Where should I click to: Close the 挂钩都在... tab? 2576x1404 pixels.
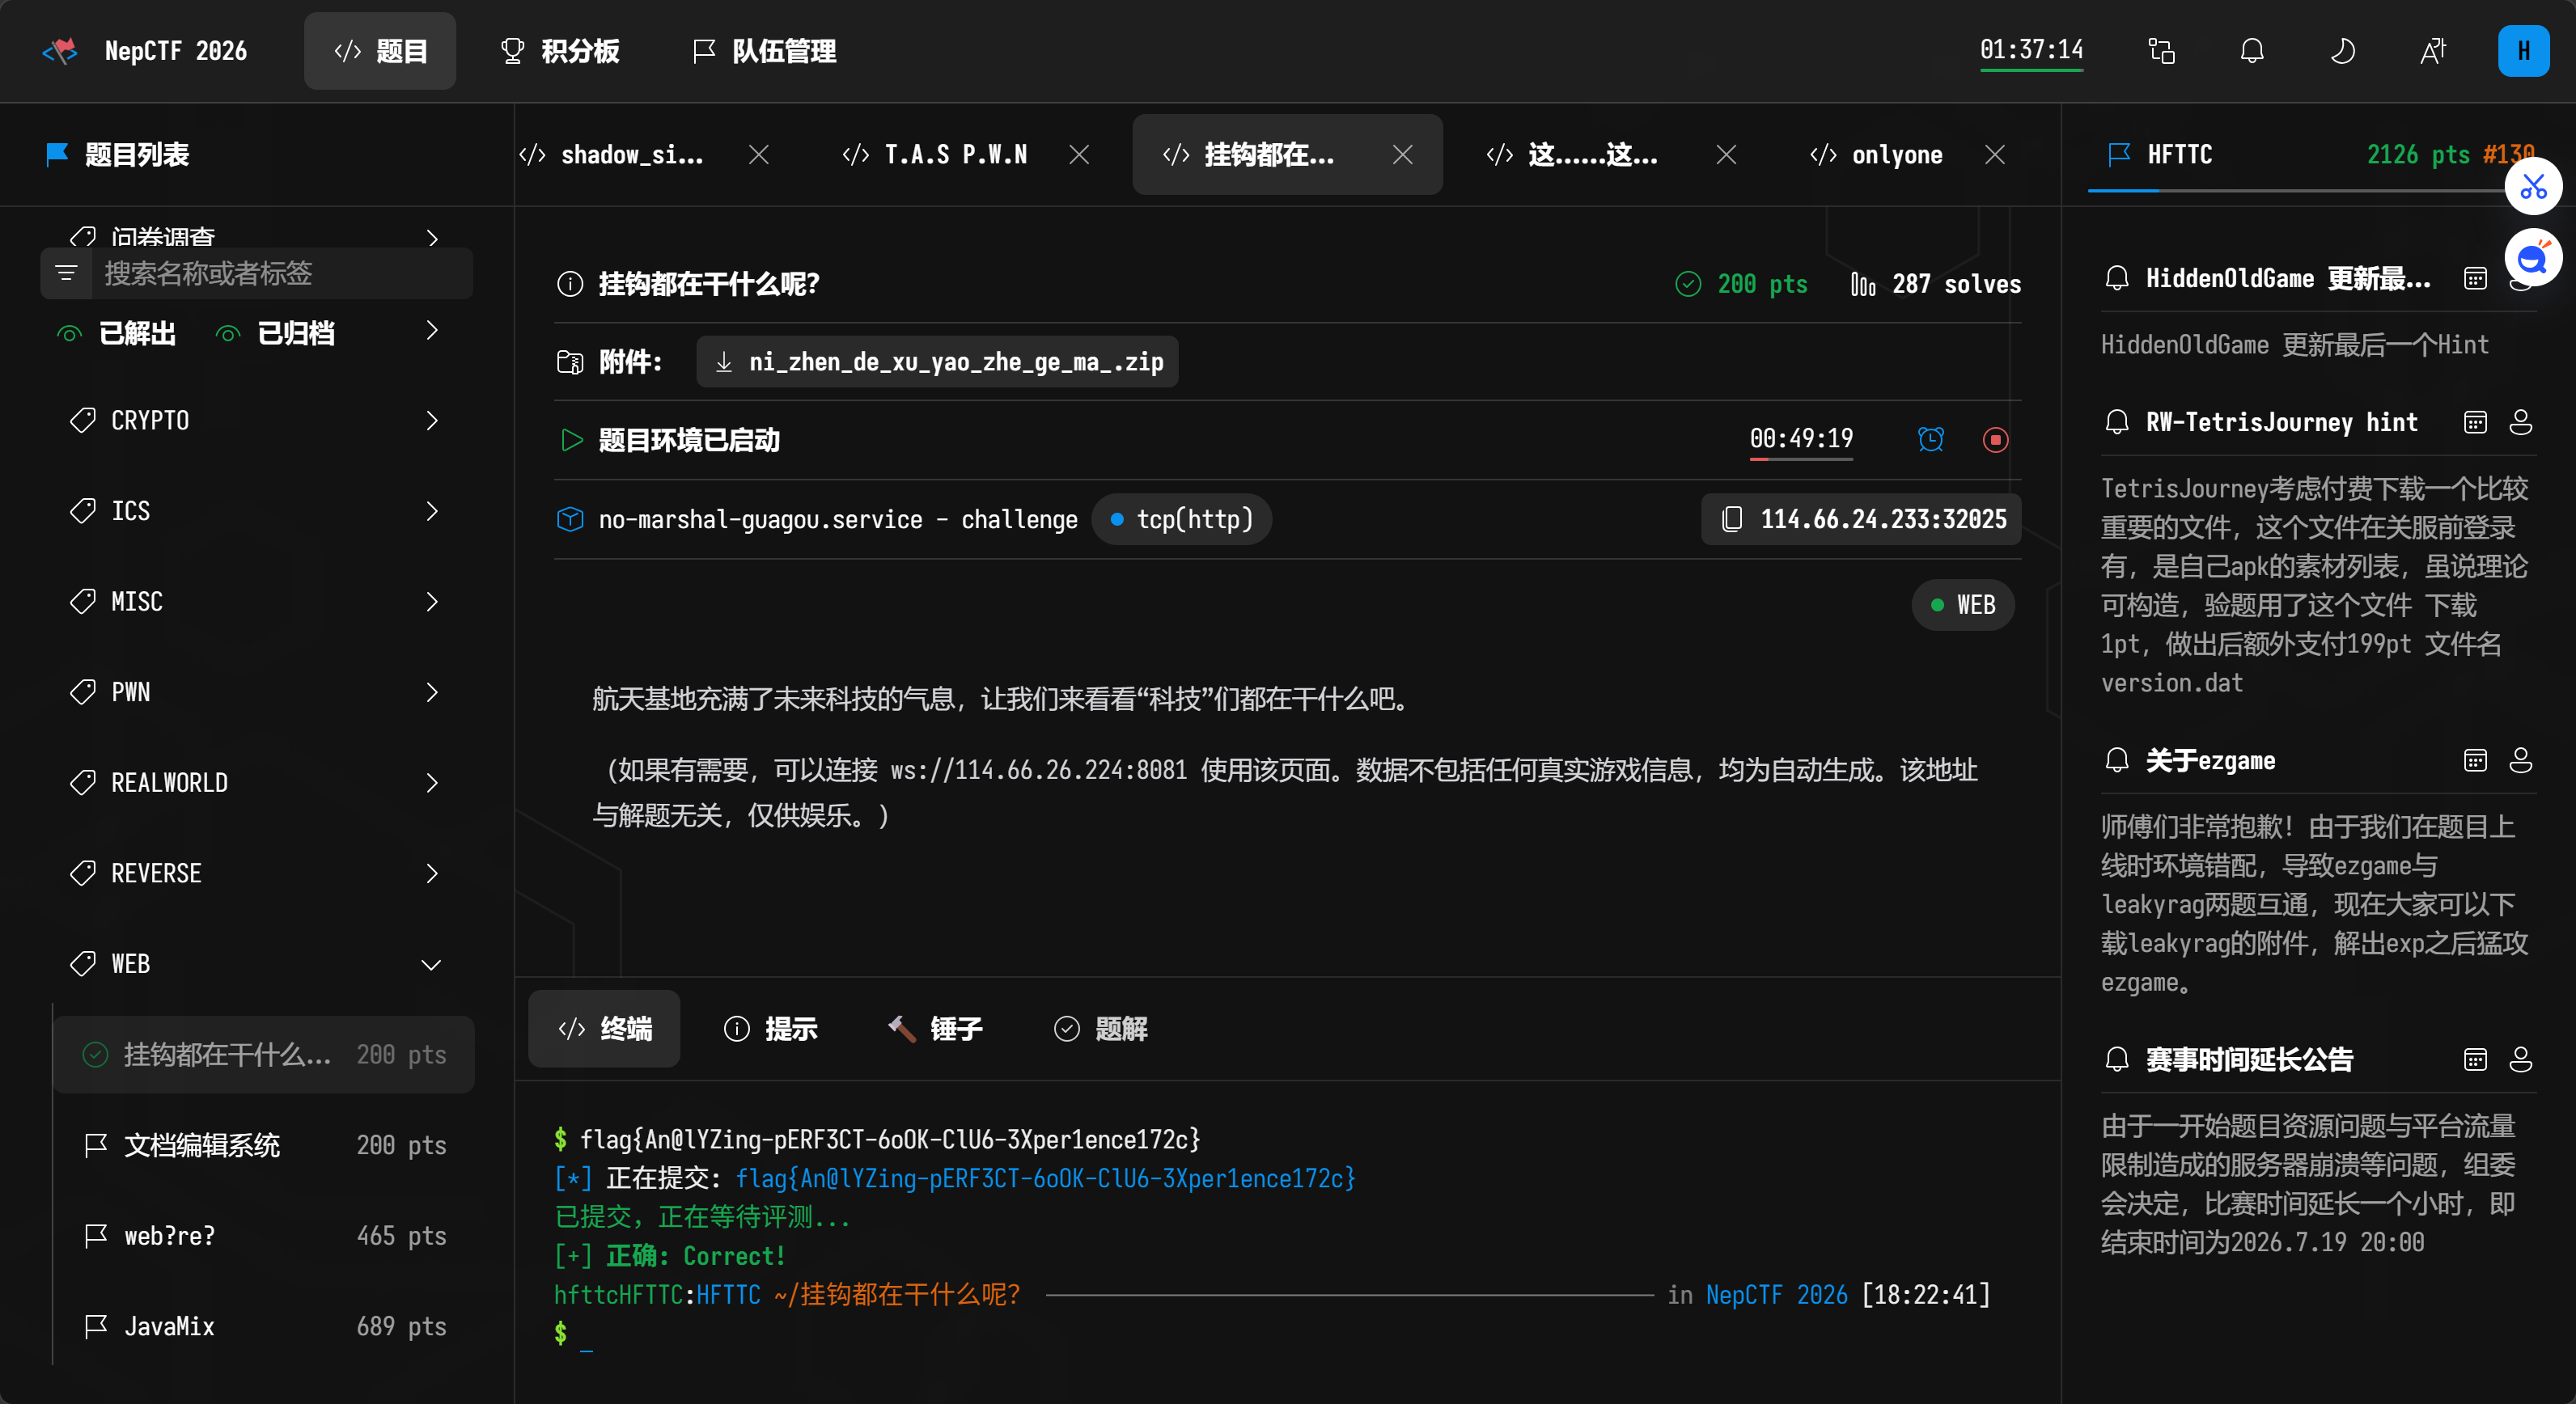click(1403, 155)
